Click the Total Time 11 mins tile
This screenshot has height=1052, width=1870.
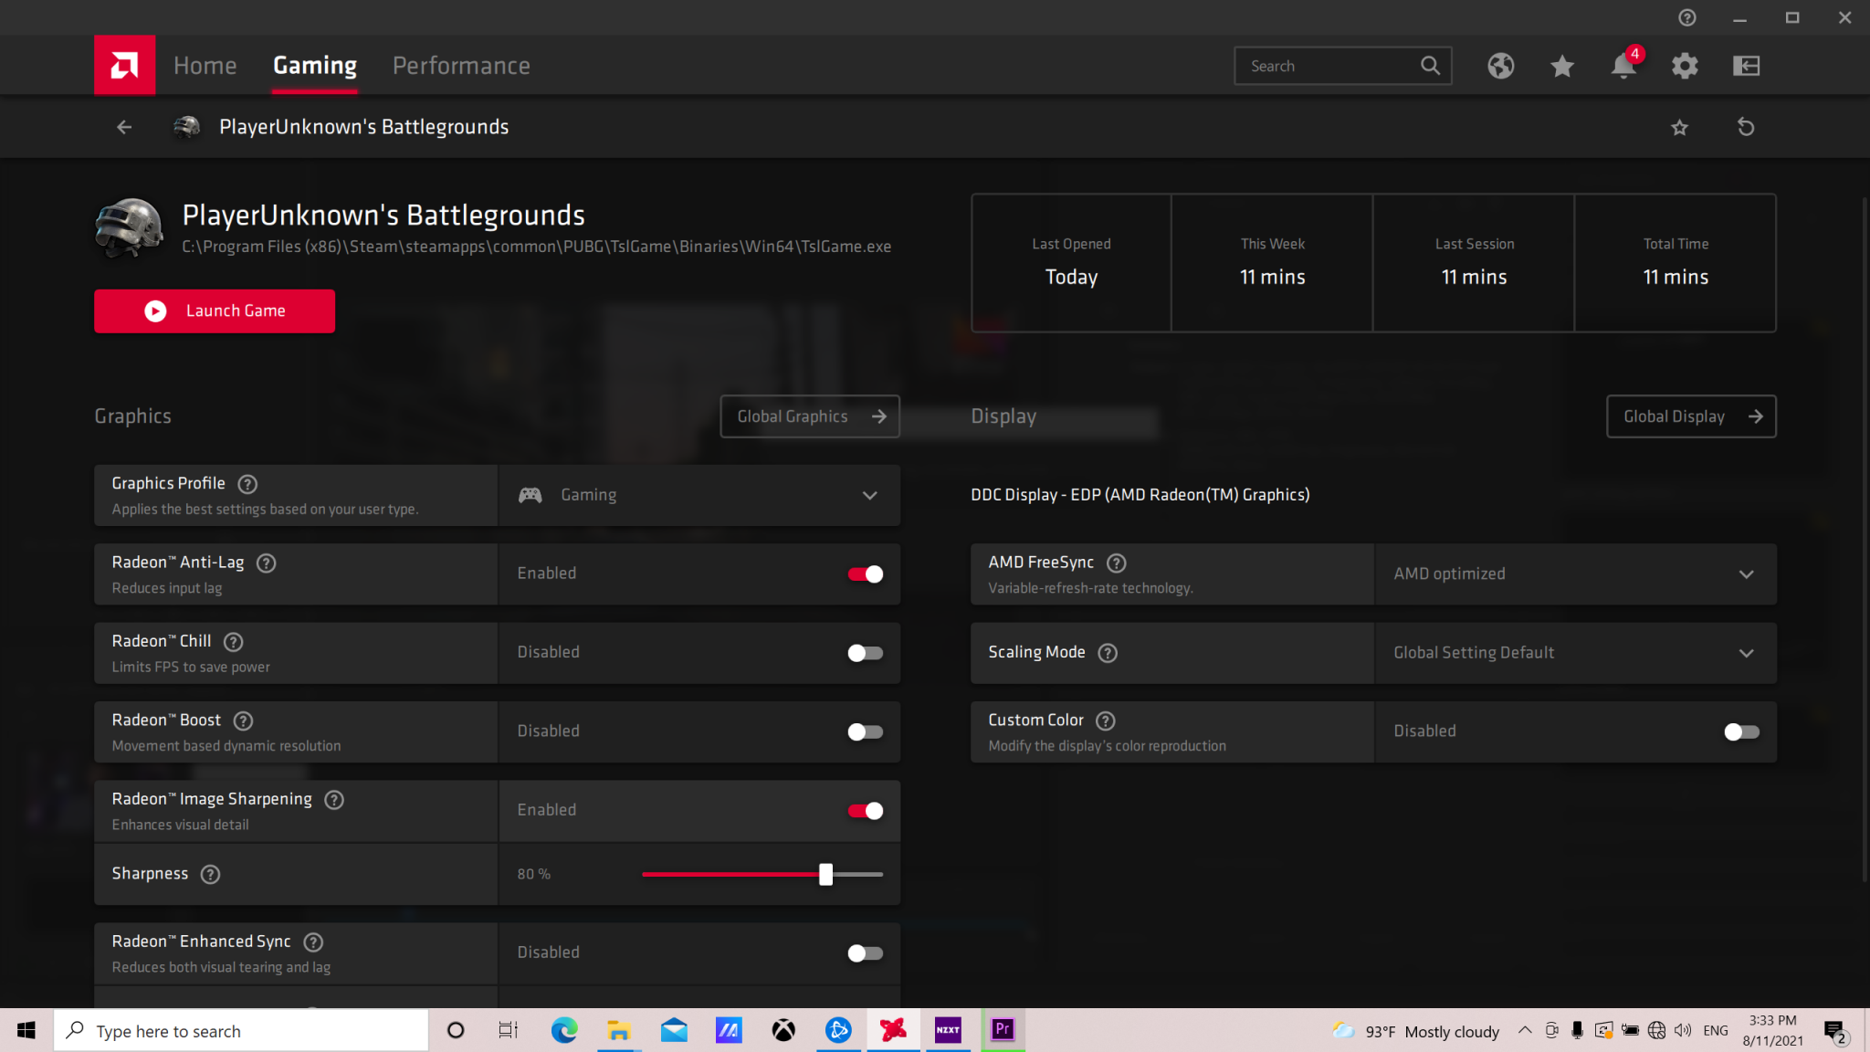[1676, 263]
